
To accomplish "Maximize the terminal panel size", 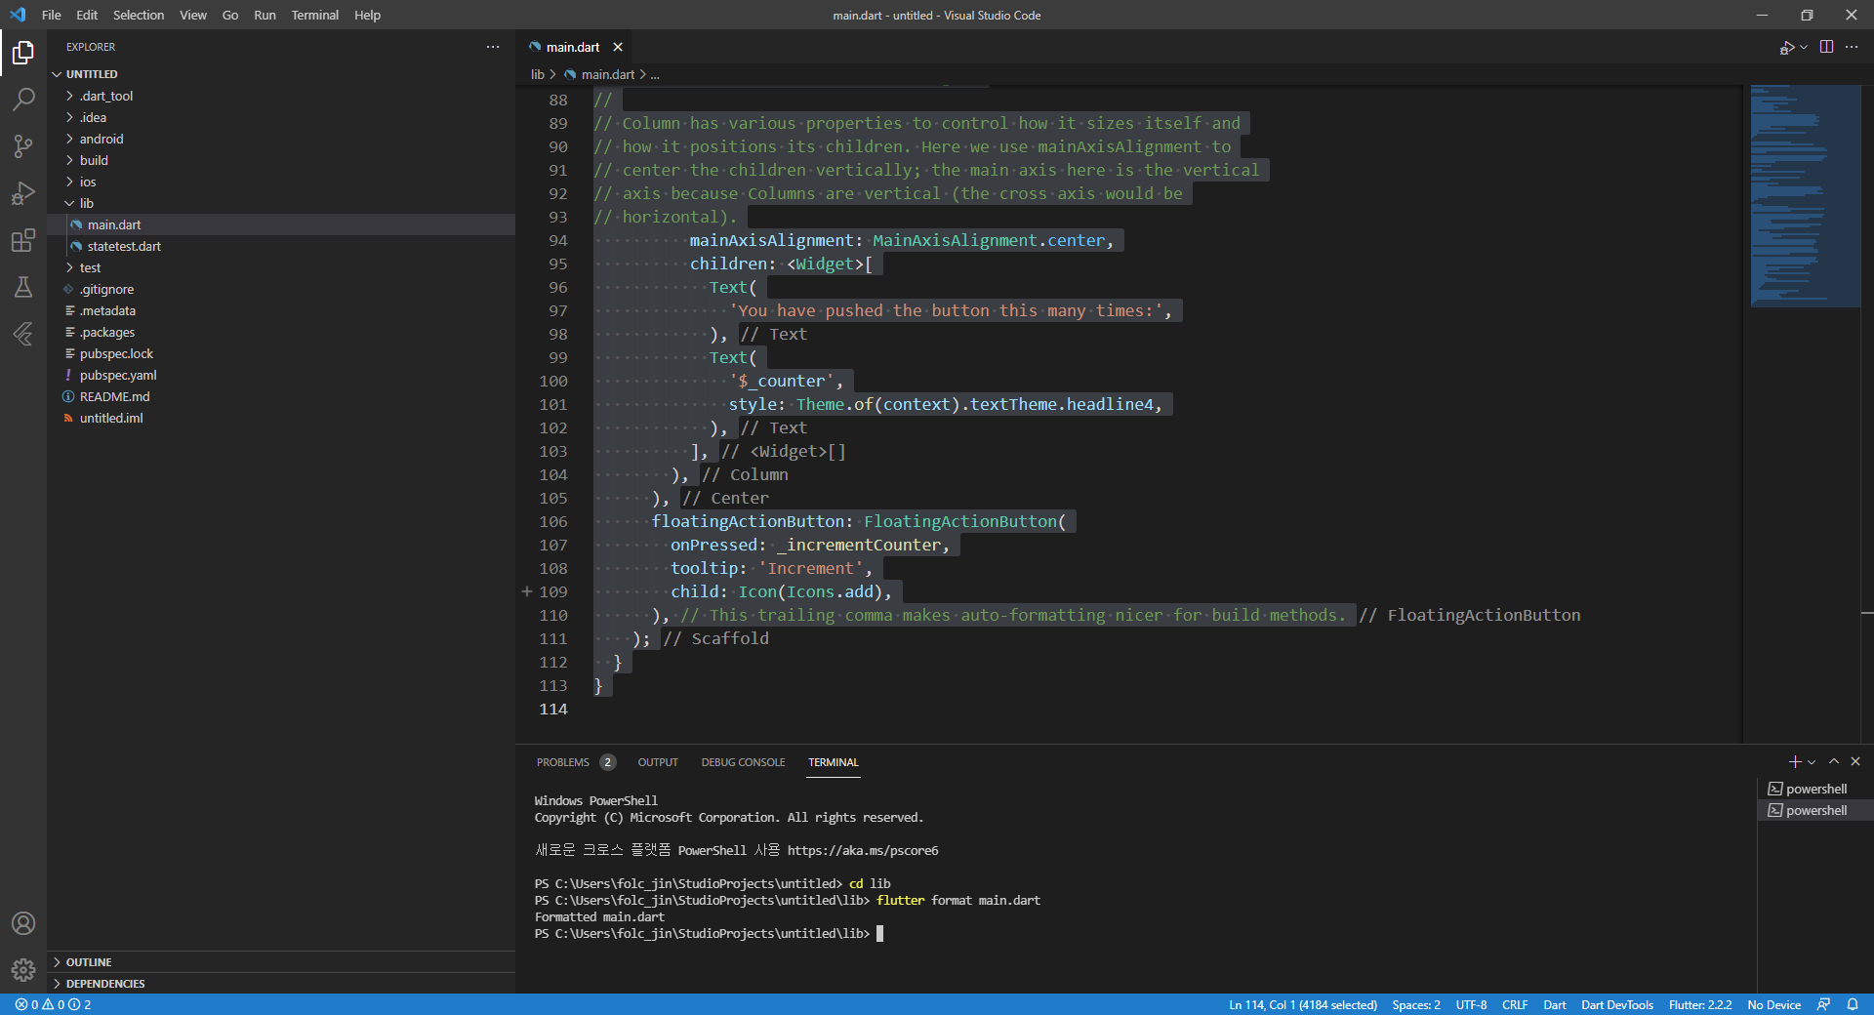I will pyautogui.click(x=1834, y=761).
